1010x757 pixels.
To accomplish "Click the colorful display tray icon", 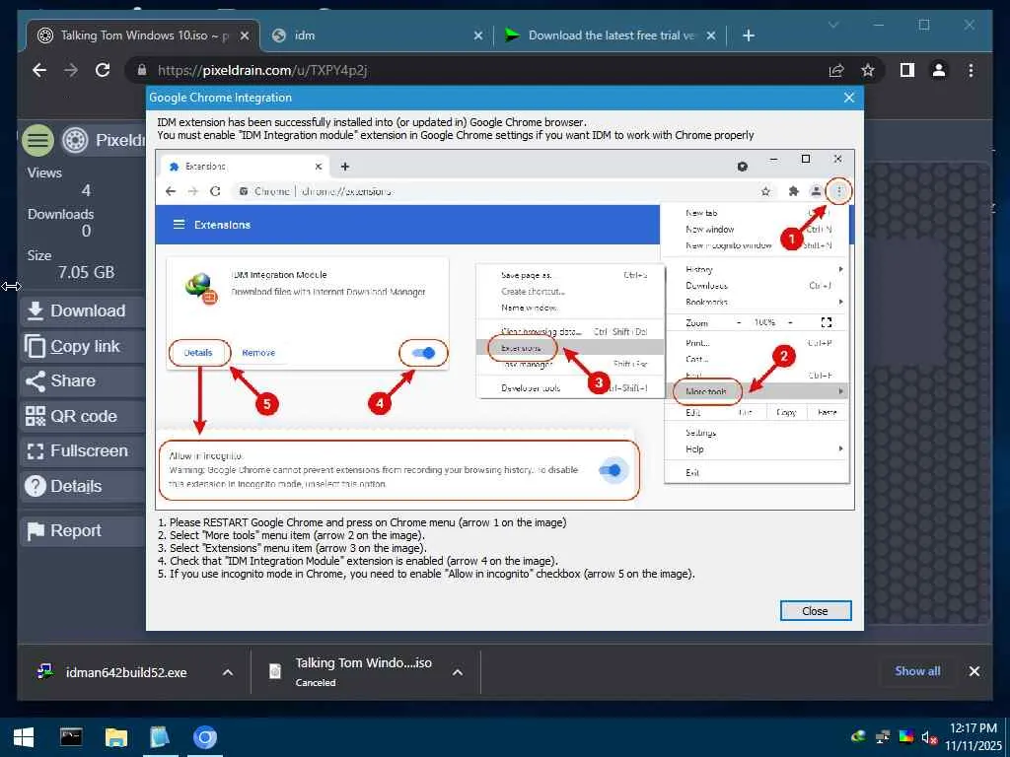I will pos(905,736).
